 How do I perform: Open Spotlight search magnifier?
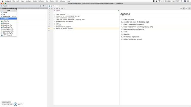coord(182,1)
